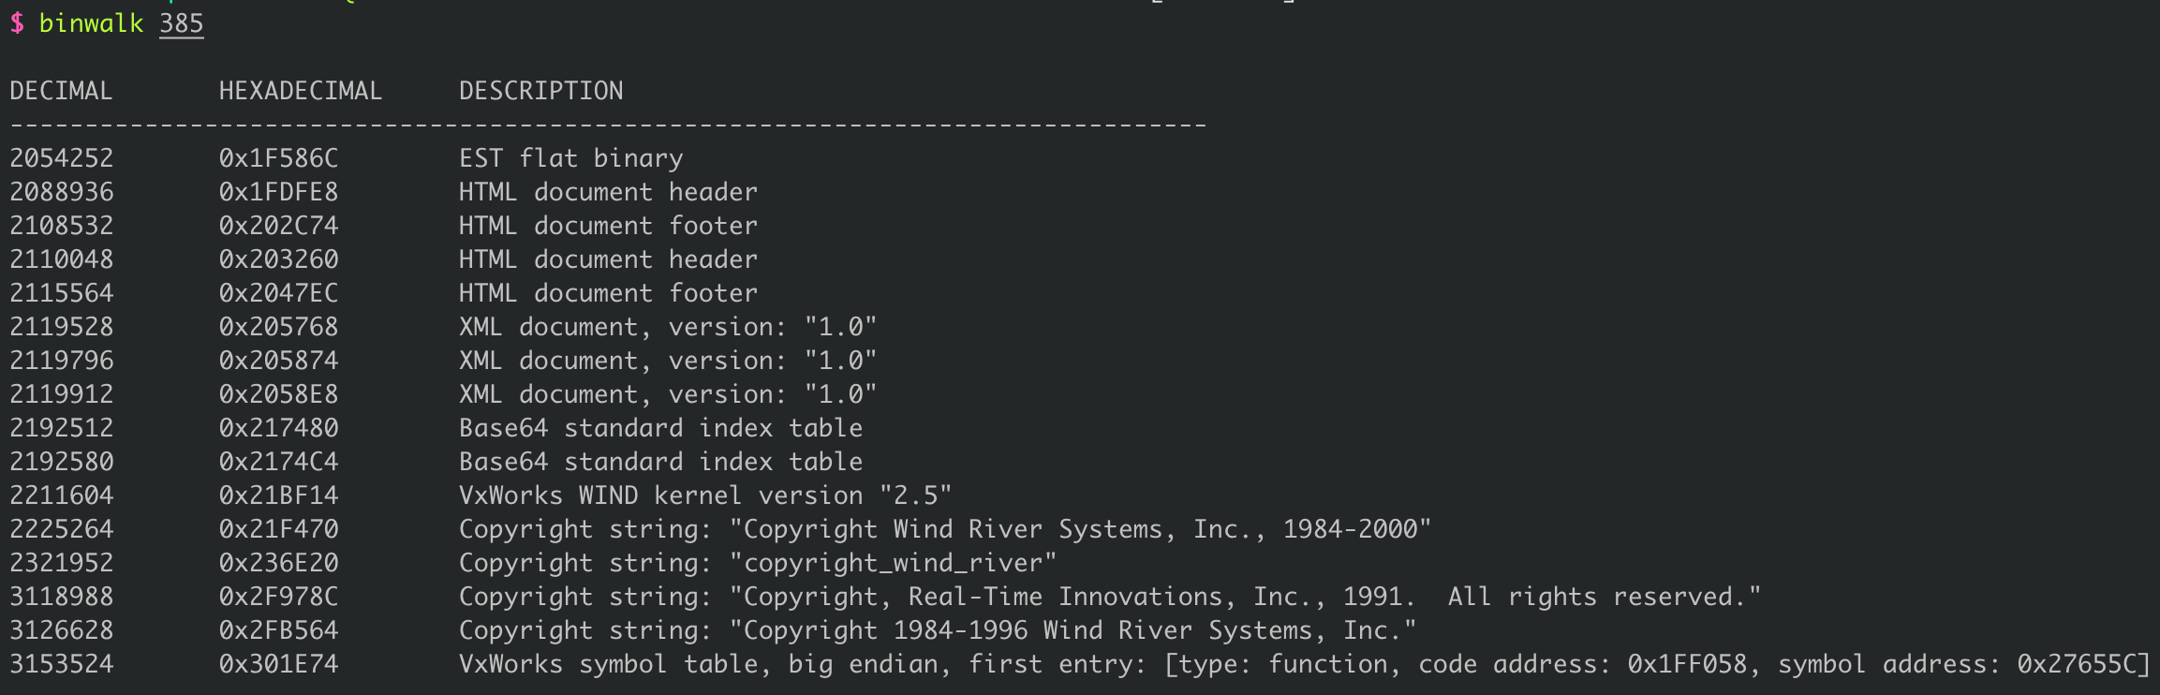The width and height of the screenshot is (2160, 695).
Task: Click the binwalk command text
Action: coord(91,23)
